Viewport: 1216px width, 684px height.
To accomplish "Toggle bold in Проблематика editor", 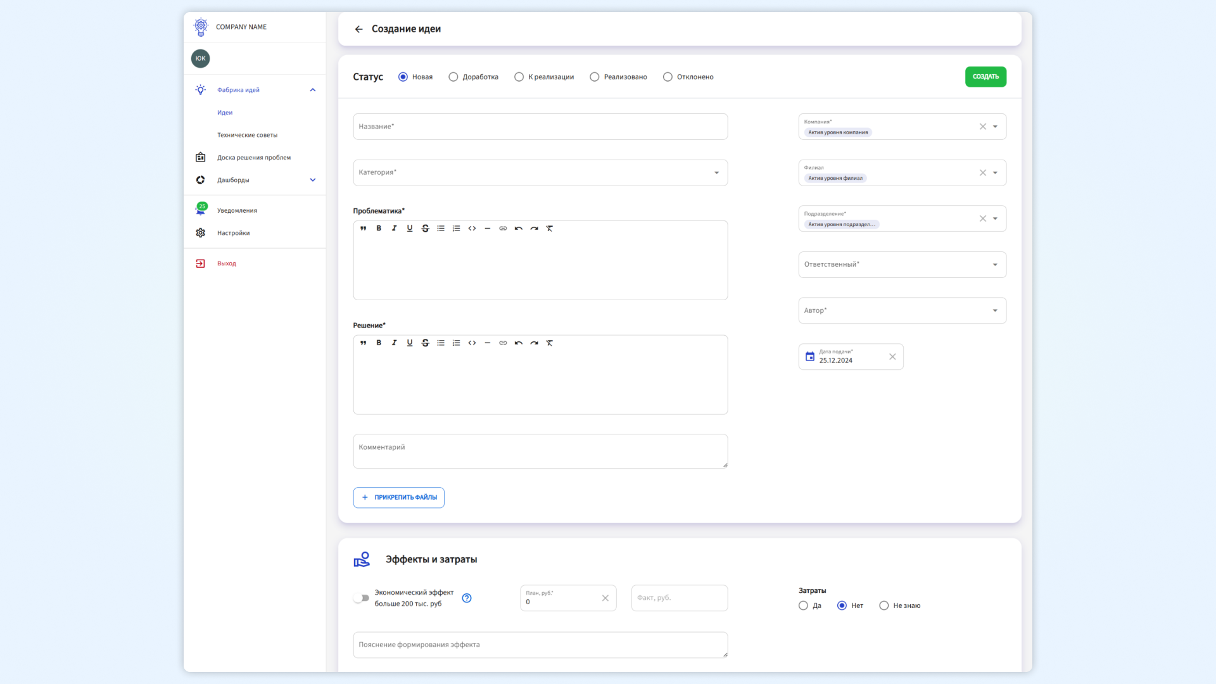I will click(x=379, y=229).
